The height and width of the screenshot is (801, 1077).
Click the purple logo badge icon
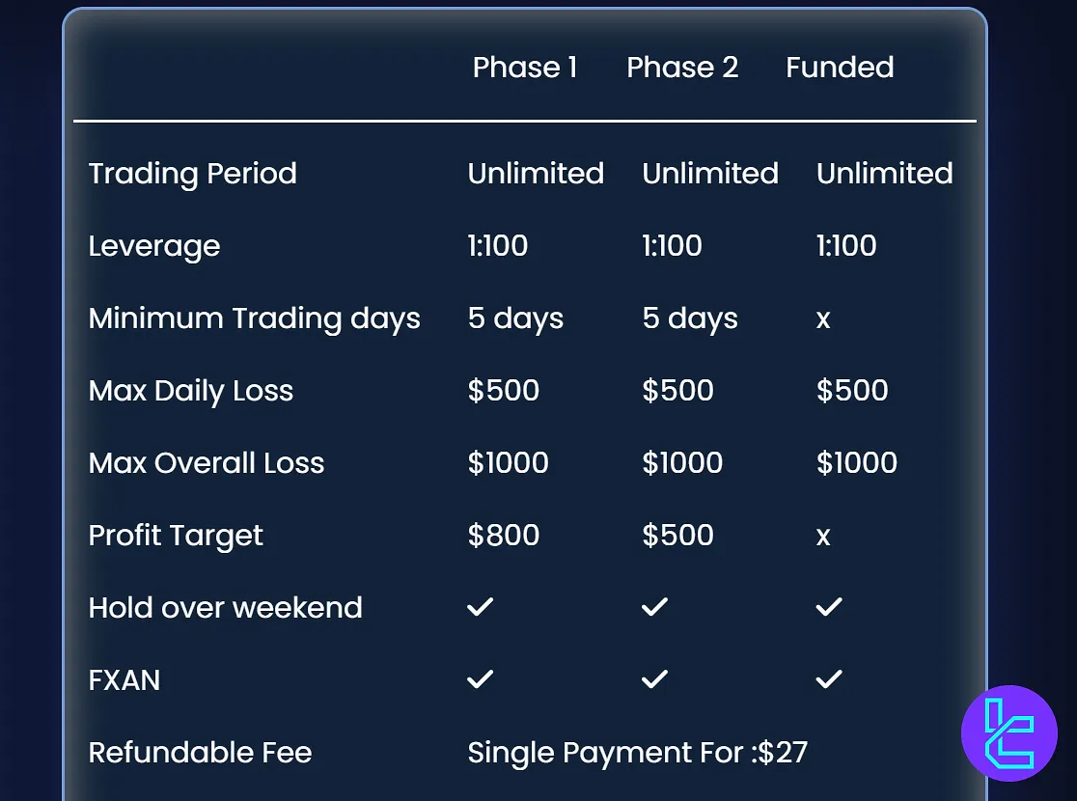[x=1009, y=733]
